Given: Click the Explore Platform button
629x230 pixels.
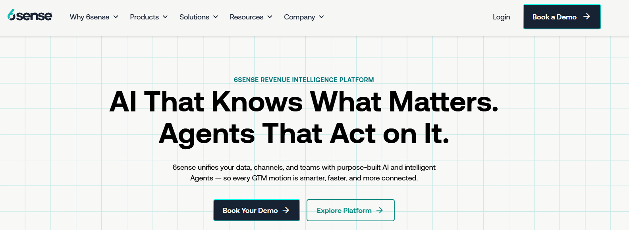Looking at the screenshot, I should click(351, 210).
